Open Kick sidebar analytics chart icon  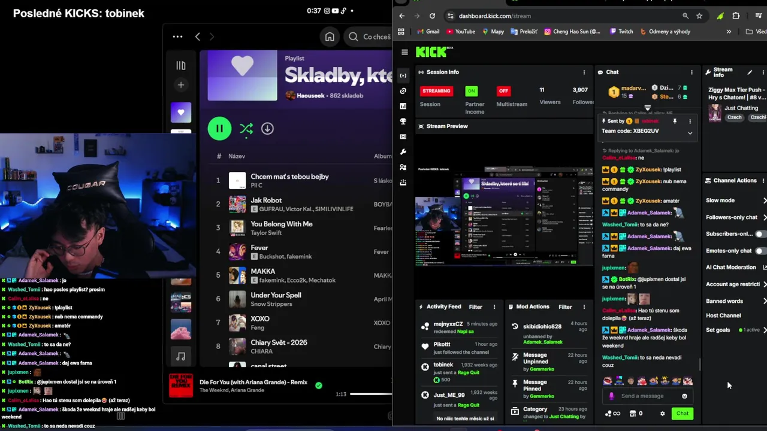pos(403,106)
